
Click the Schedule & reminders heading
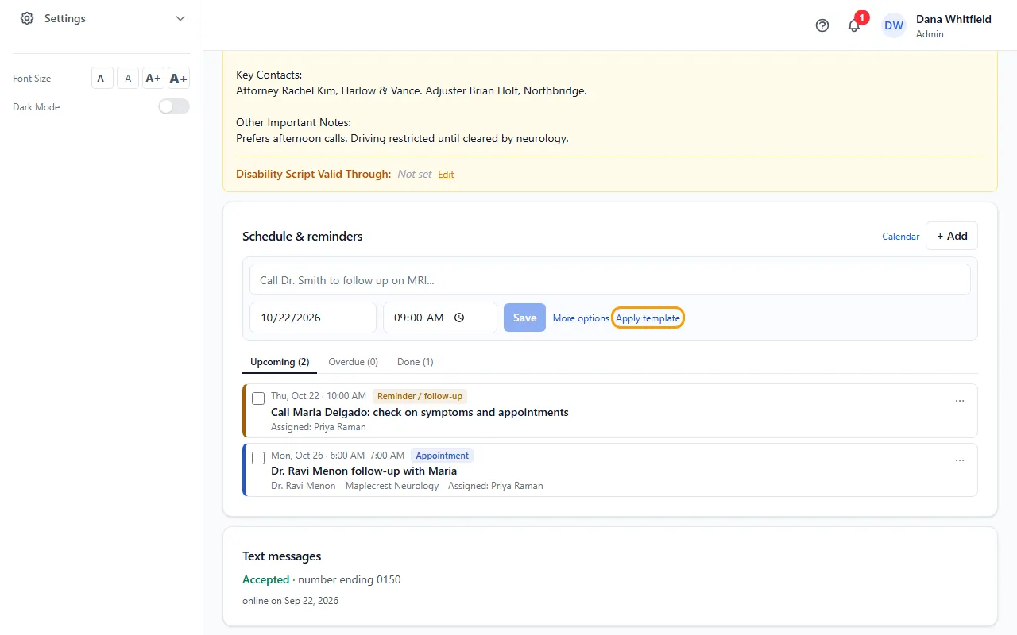pos(303,236)
